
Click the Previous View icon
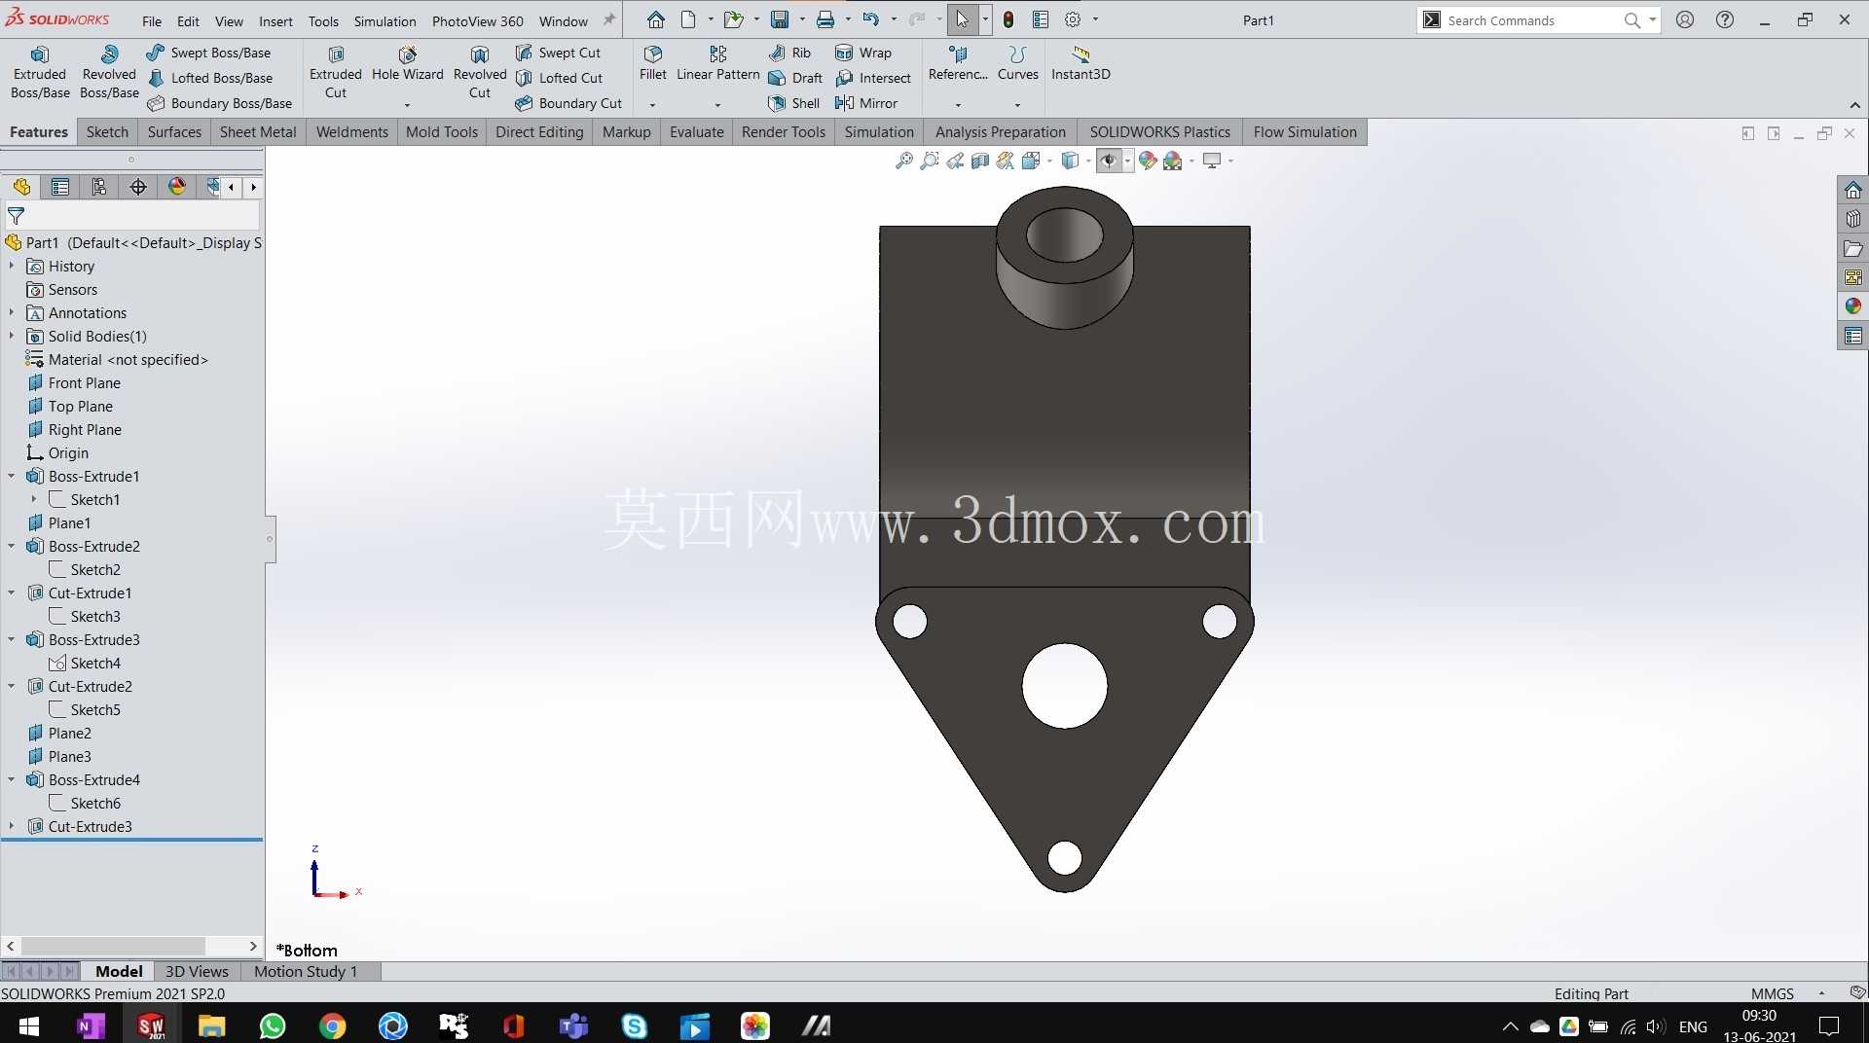pyautogui.click(x=955, y=161)
